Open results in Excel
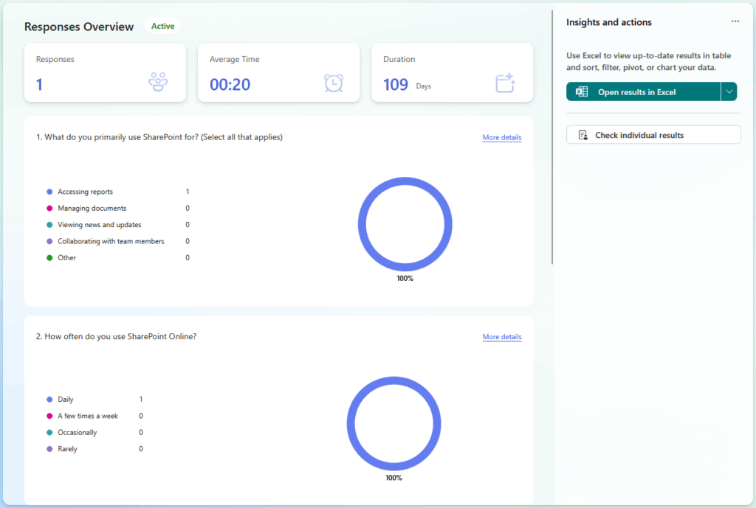The height and width of the screenshot is (508, 756). 643,91
